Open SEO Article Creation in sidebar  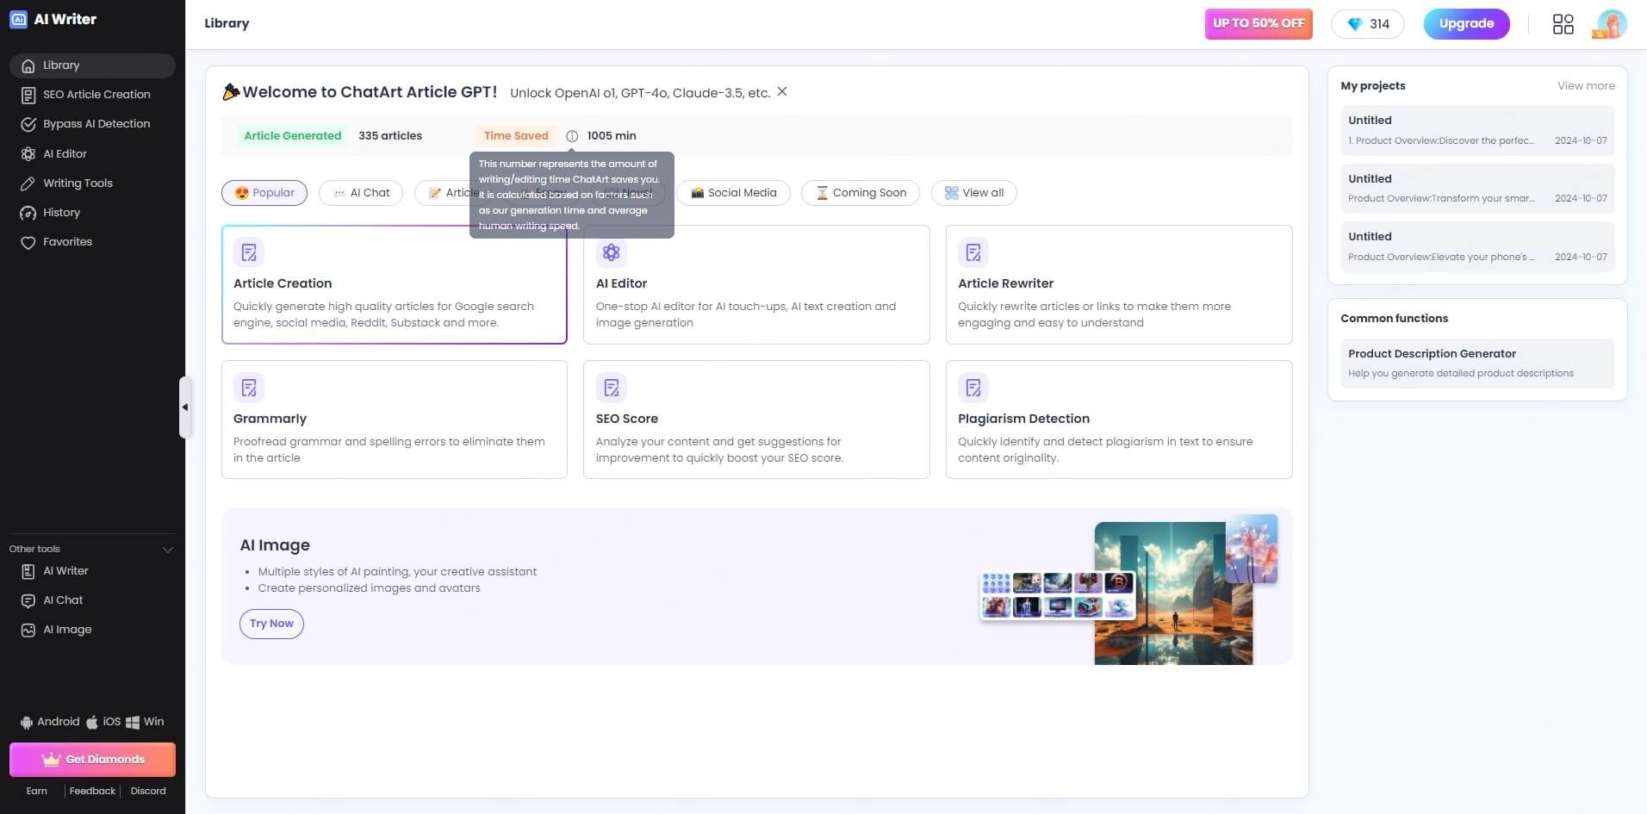point(92,95)
